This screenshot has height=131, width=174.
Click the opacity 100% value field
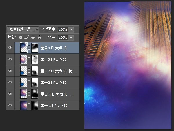tap(63, 29)
